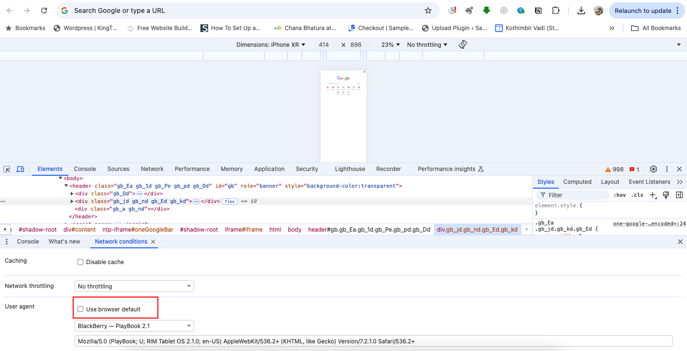Switch to the Sources panel tab
This screenshot has width=687, height=351.
point(118,169)
